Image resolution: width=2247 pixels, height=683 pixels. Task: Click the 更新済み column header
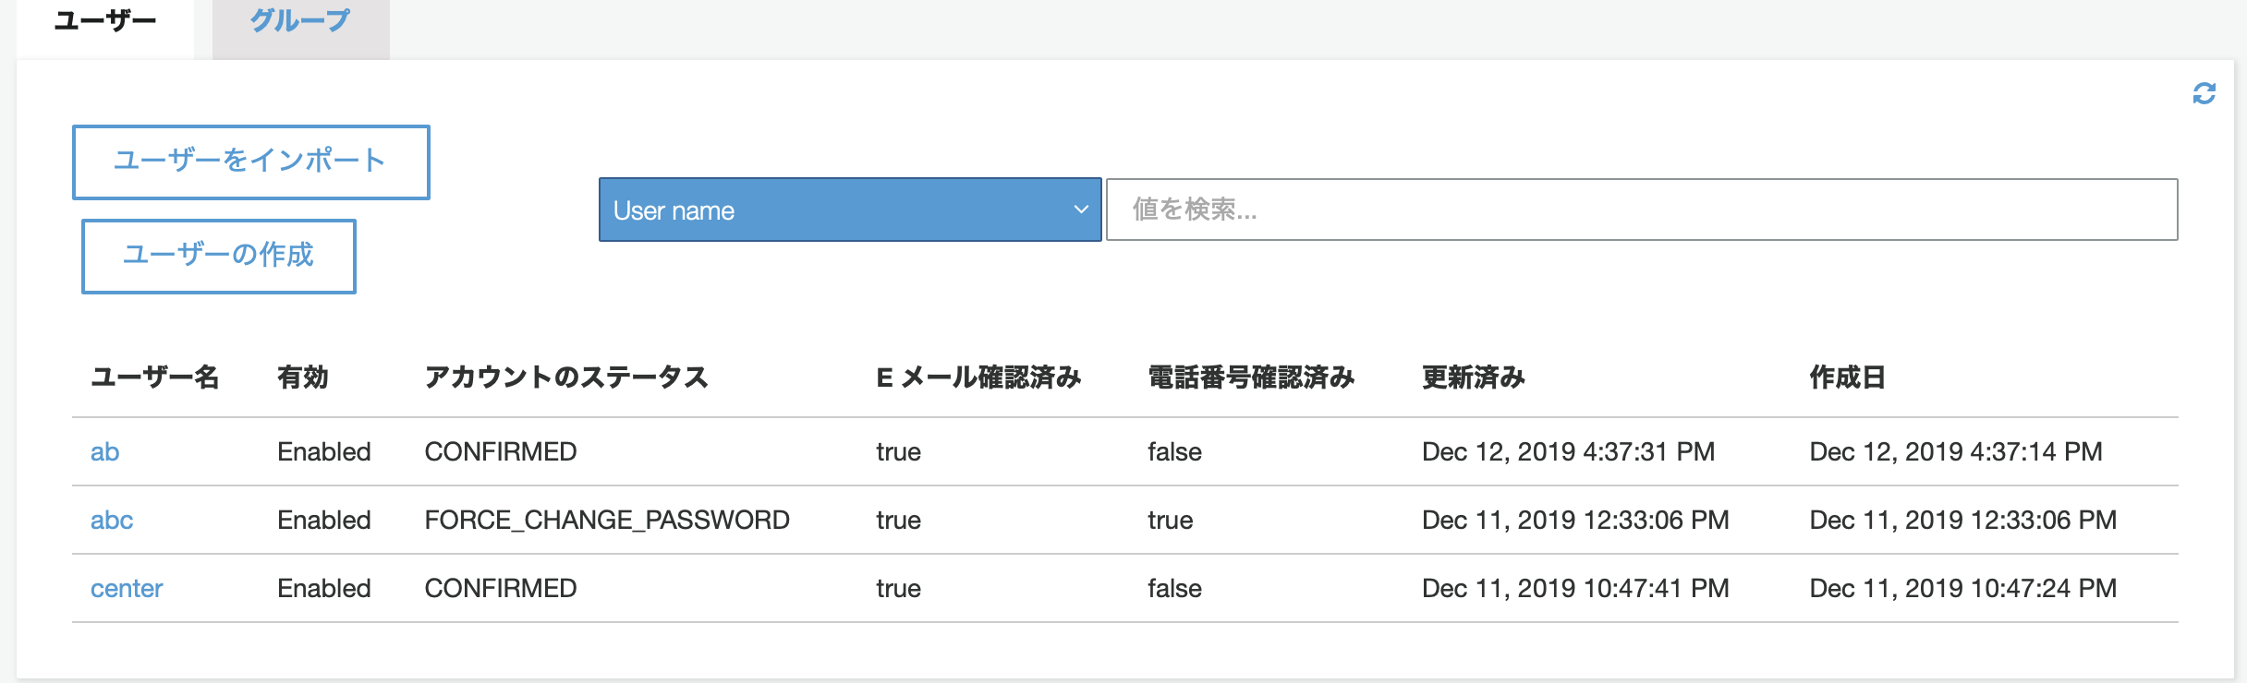click(1474, 377)
